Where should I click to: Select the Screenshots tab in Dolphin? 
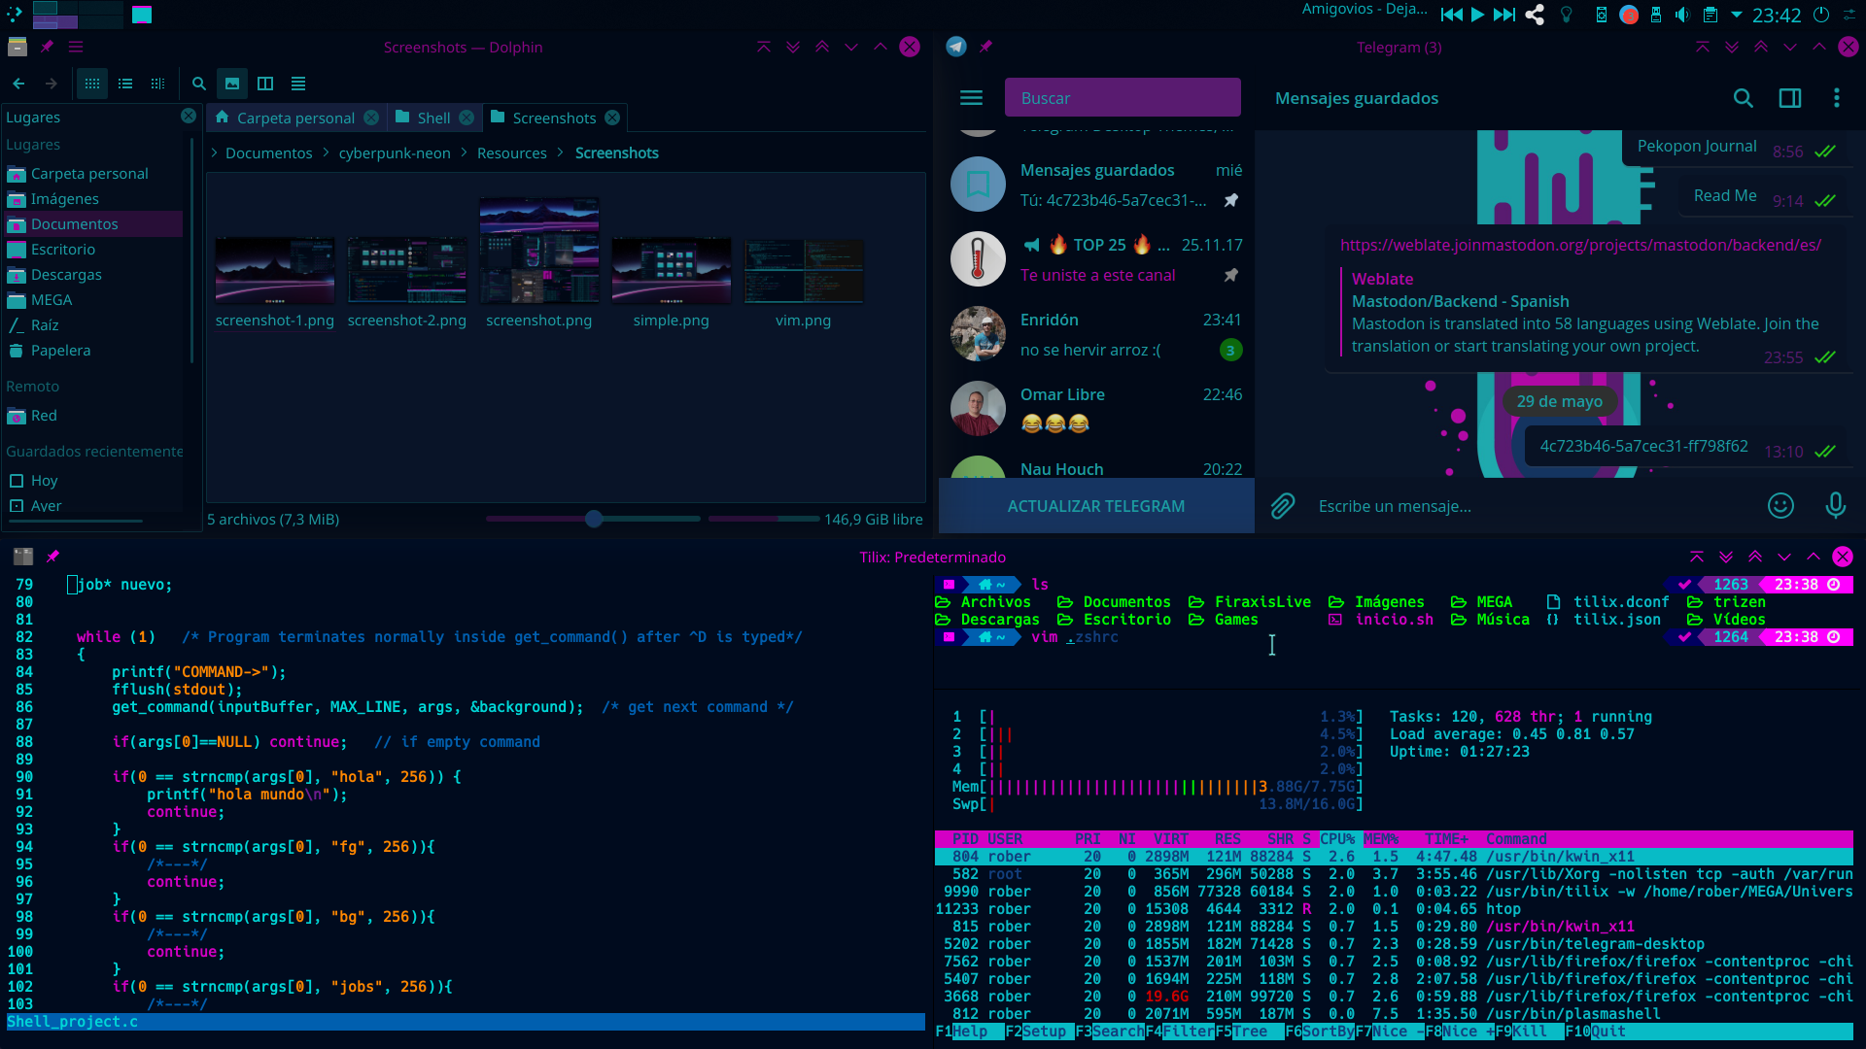pos(554,118)
